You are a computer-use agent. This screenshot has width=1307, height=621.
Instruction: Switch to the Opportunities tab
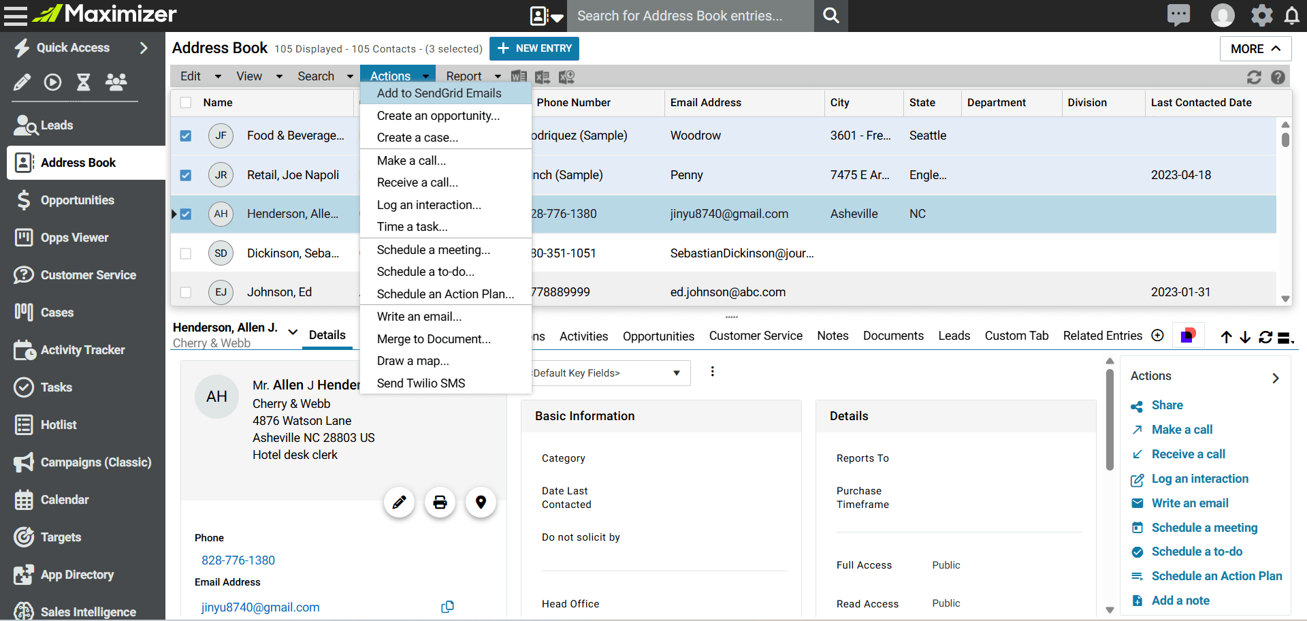pyautogui.click(x=658, y=336)
